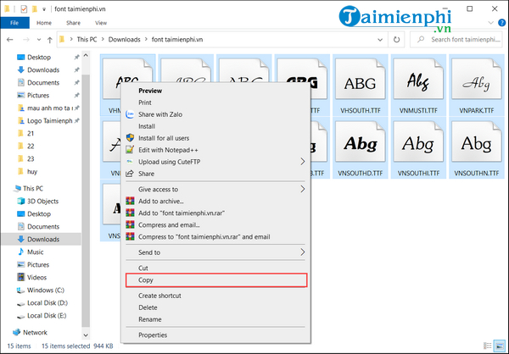
Task: Open Videos in navigation pane
Action: click(x=36, y=278)
